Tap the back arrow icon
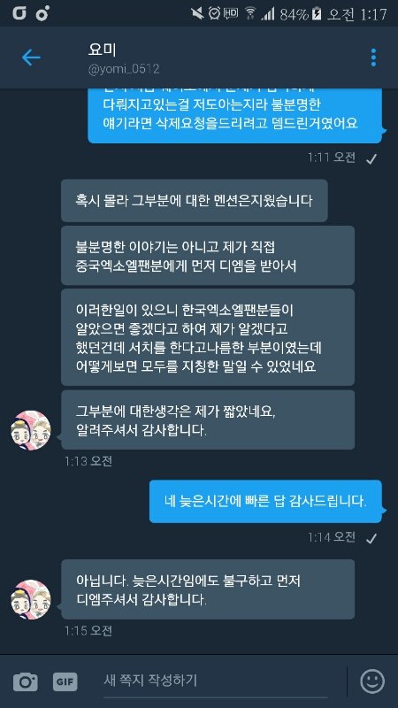 click(31, 58)
